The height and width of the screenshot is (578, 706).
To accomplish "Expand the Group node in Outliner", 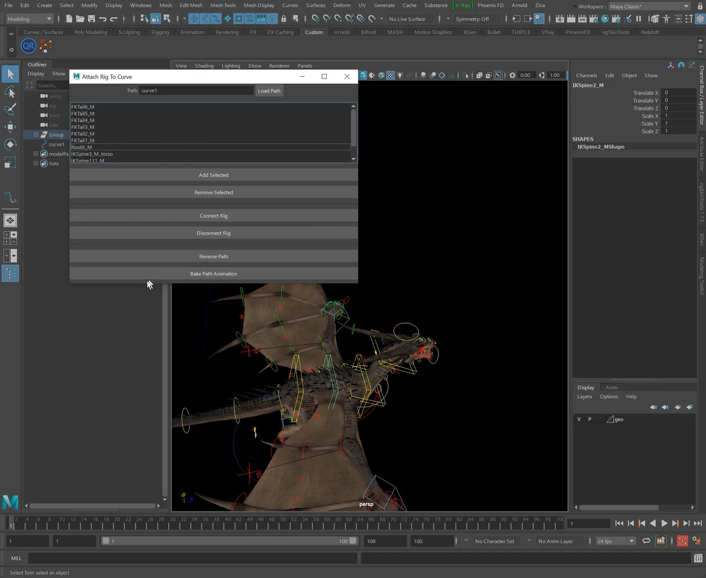I will [36, 134].
